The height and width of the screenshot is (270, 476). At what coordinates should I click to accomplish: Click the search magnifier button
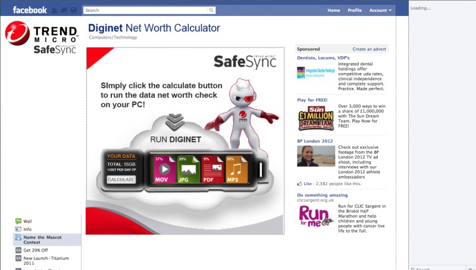click(x=211, y=10)
